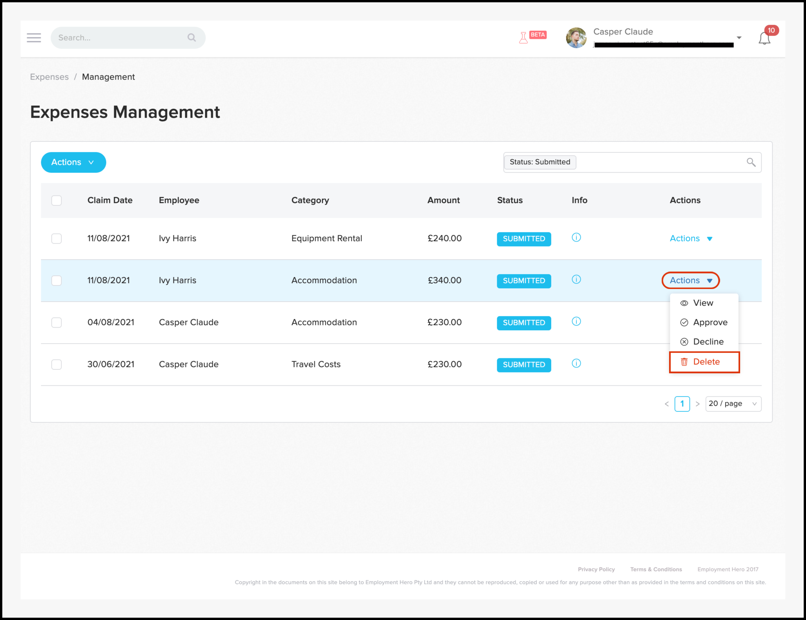Click info icon for £340.00 Accommodation claim
The width and height of the screenshot is (806, 620).
pyautogui.click(x=576, y=280)
